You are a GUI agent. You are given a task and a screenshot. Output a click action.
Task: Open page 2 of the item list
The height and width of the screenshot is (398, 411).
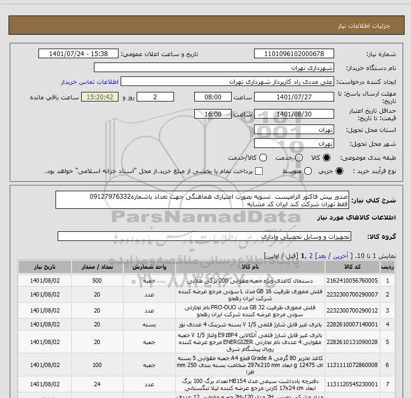[x=311, y=256]
